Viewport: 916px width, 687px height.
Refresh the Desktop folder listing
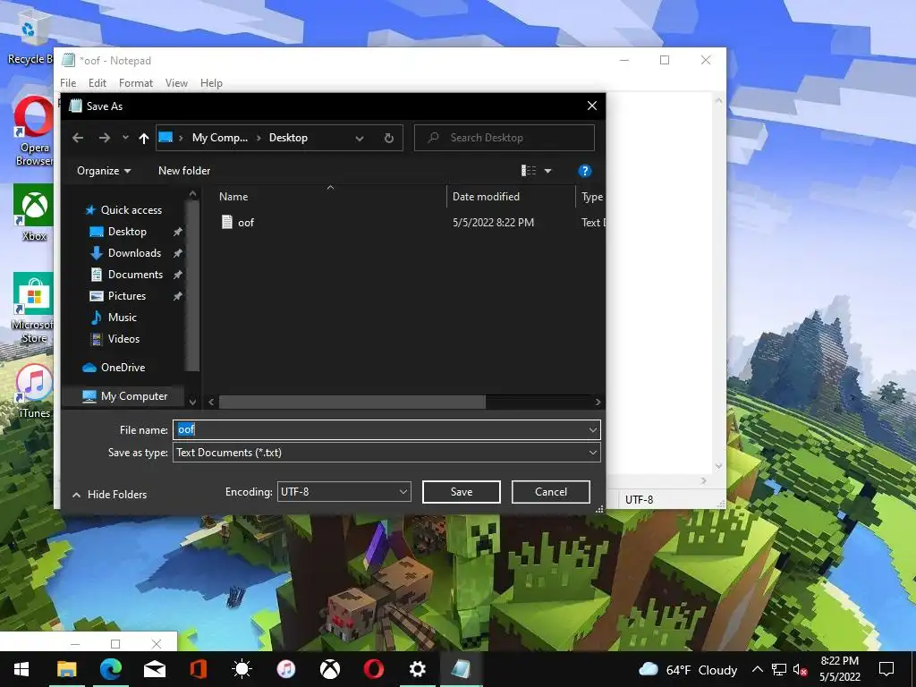click(389, 138)
